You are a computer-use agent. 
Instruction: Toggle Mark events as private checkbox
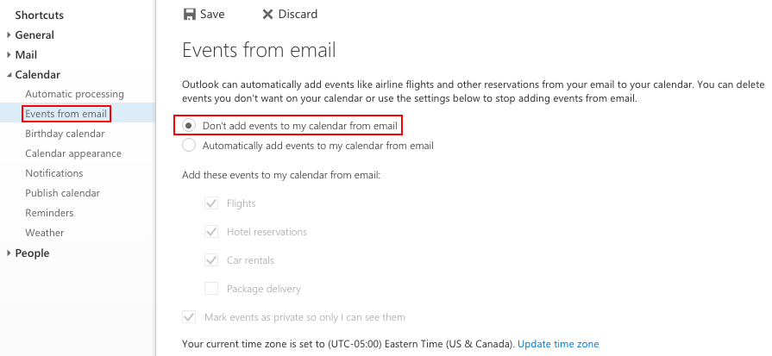[189, 317]
